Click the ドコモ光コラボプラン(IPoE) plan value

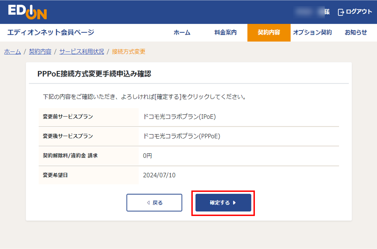click(179, 116)
